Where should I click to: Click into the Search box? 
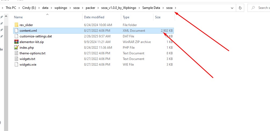pos(262,8)
